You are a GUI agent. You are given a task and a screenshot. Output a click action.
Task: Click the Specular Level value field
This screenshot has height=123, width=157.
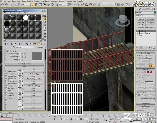[x=19, y=54]
